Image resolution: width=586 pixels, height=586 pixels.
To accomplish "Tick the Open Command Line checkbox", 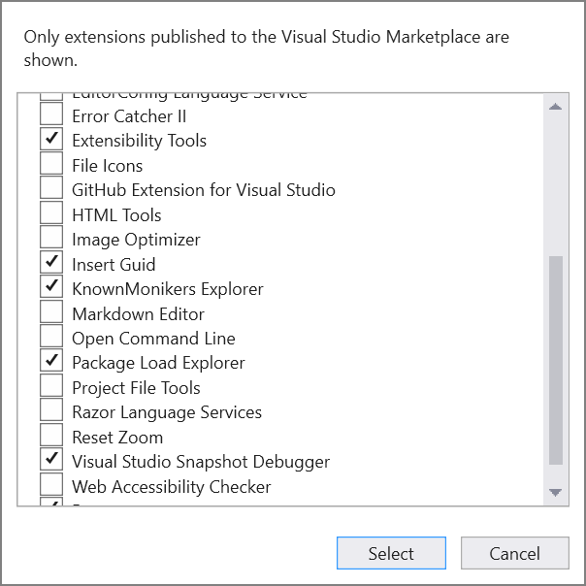I will coord(51,336).
